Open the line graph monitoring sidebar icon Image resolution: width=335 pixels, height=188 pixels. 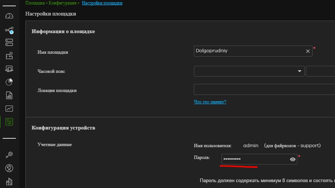pos(9,109)
